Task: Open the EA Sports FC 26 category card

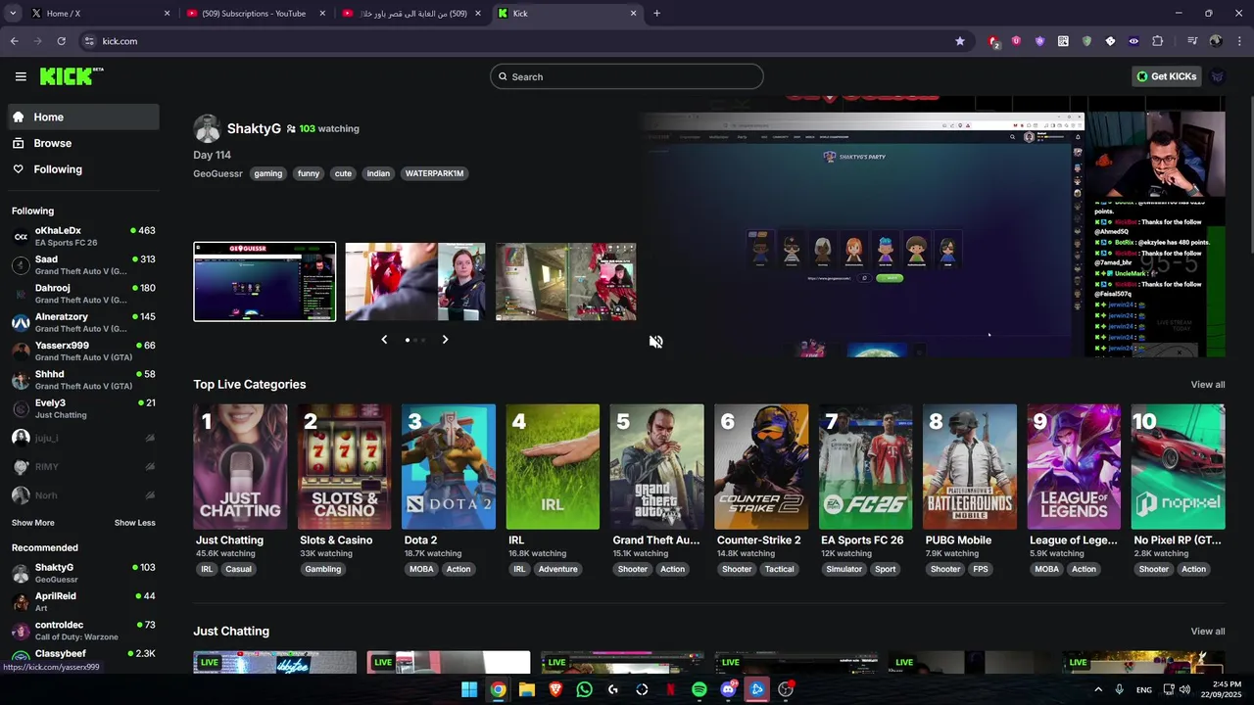Action: 865,467
